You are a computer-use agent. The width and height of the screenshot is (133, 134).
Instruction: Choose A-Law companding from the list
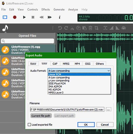click(79, 78)
